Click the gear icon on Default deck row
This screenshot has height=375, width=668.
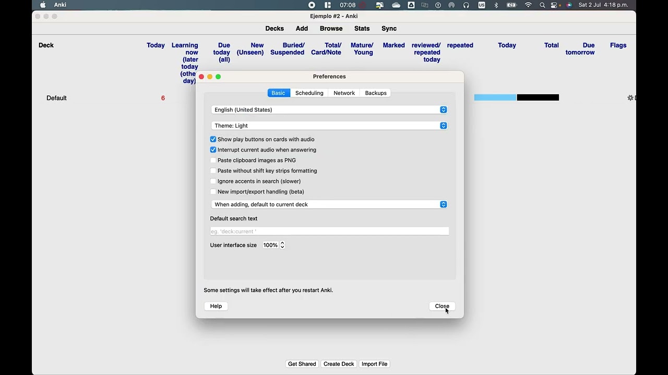point(630,98)
